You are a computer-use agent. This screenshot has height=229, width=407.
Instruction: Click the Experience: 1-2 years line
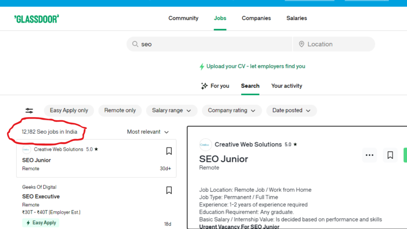(253, 205)
